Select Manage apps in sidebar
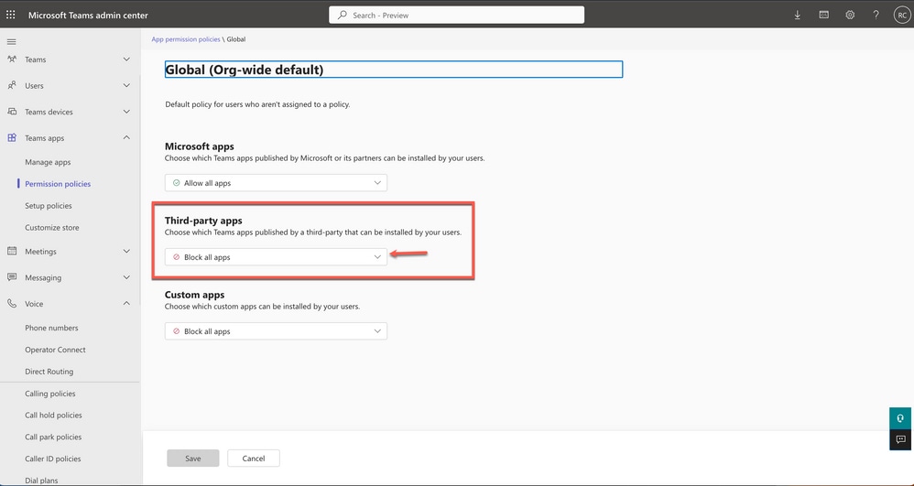The height and width of the screenshot is (486, 914). (48, 162)
